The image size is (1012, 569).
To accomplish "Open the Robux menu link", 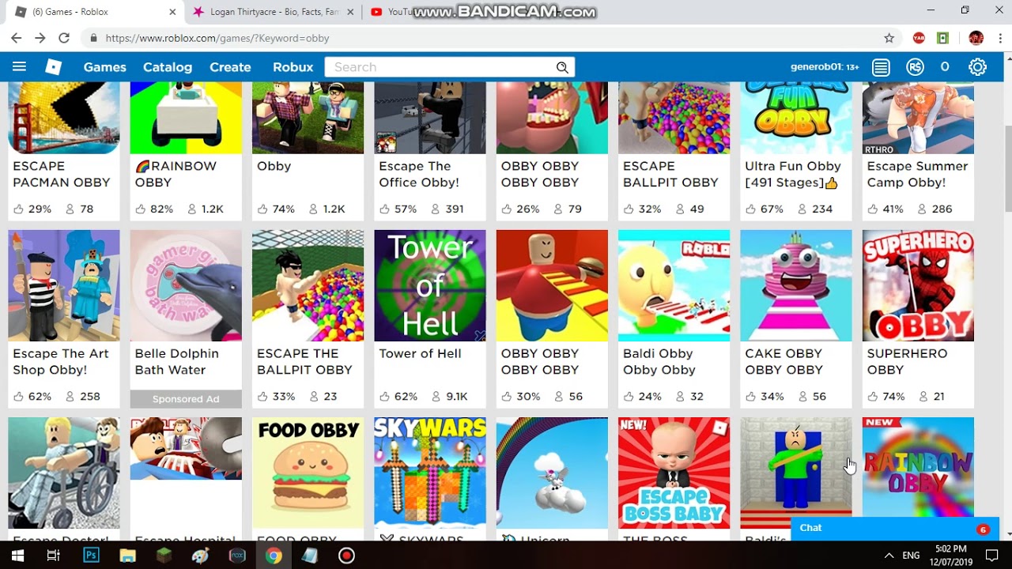I will pyautogui.click(x=293, y=67).
